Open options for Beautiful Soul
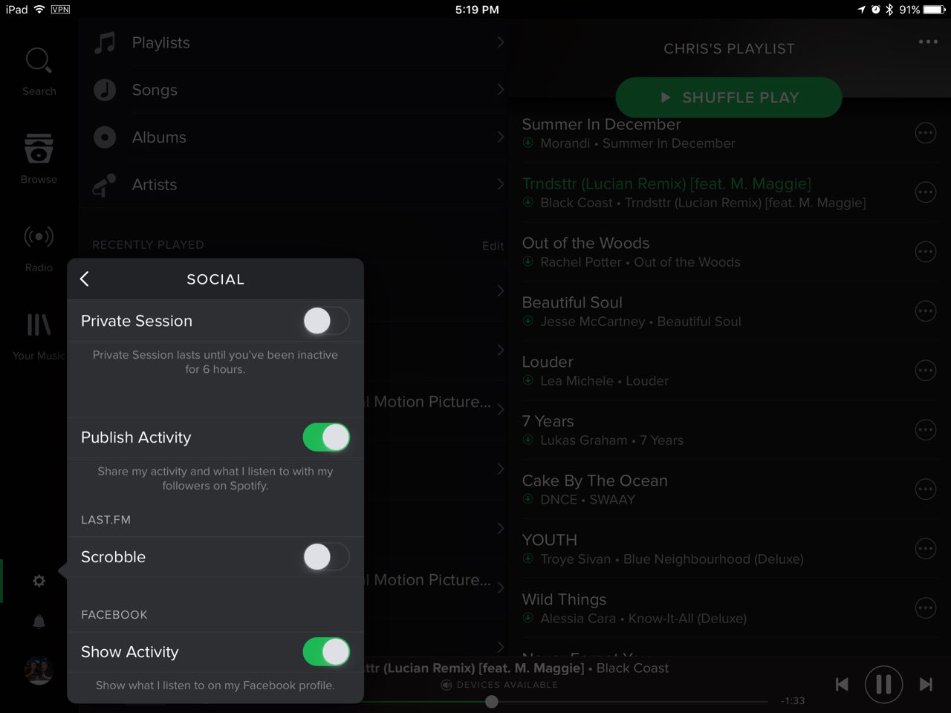Image resolution: width=951 pixels, height=713 pixels. (x=925, y=311)
